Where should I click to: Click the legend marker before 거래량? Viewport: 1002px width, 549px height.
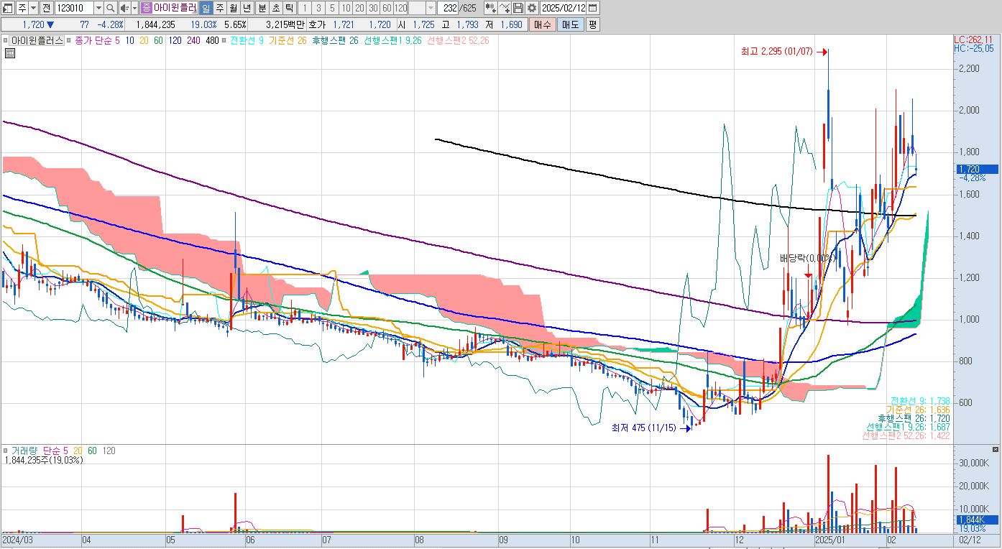click(6, 451)
